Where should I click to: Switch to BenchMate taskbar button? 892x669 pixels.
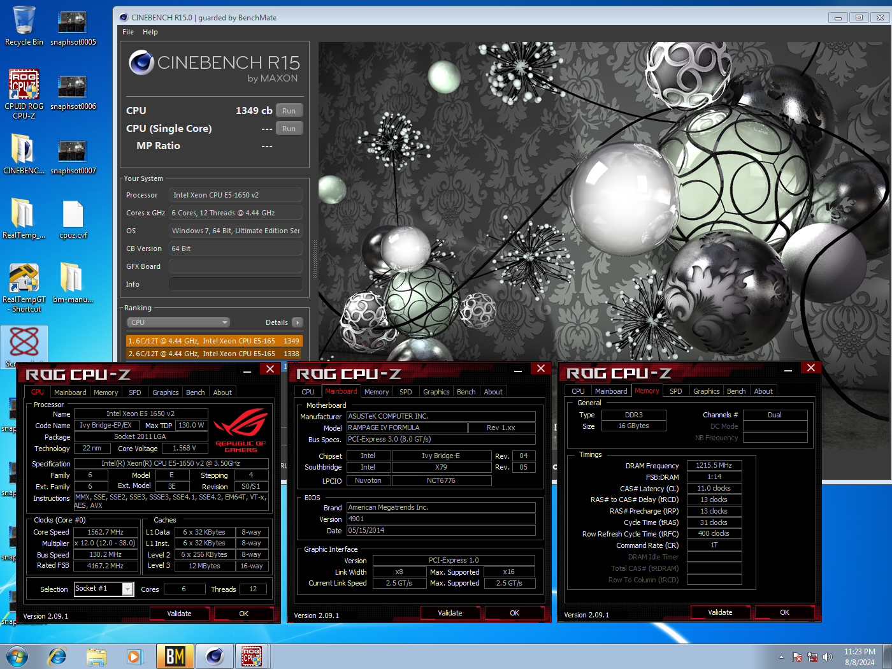[x=175, y=656]
